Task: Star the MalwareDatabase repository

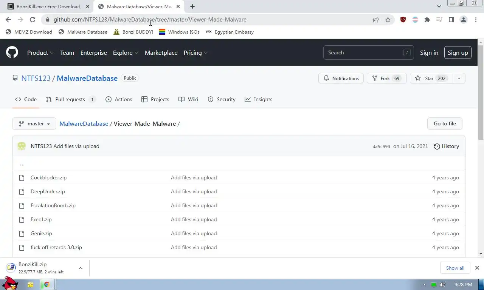Action: point(431,78)
